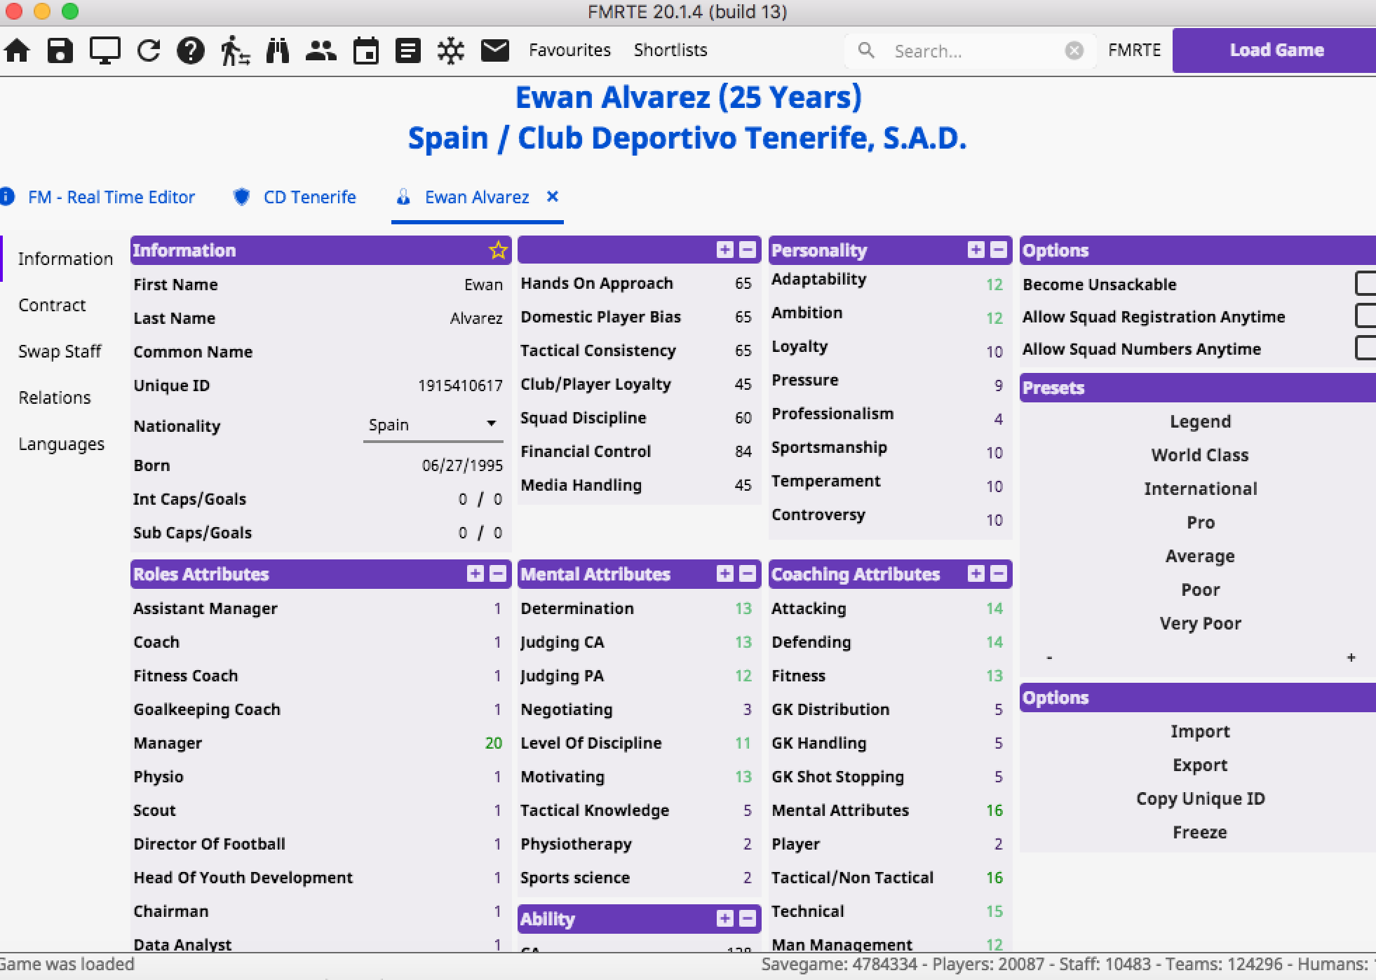
Task: Click plus icon in Coaching Attributes header
Action: tap(976, 573)
